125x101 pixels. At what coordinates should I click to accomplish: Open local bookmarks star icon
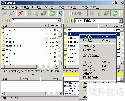(x=66, y=21)
